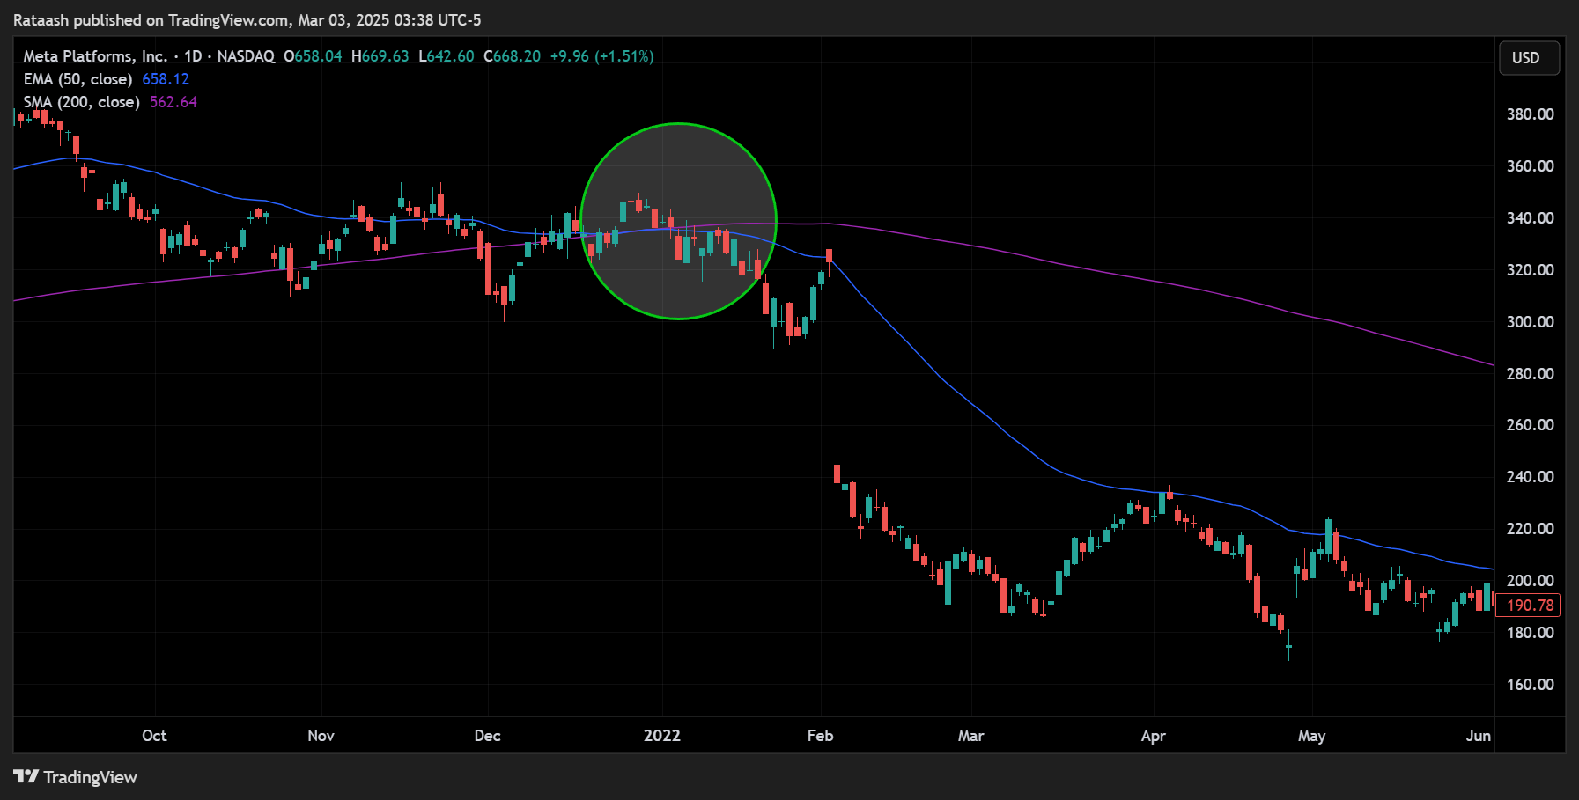Click the 320.00 price axis label
The width and height of the screenshot is (1579, 800).
click(1530, 270)
